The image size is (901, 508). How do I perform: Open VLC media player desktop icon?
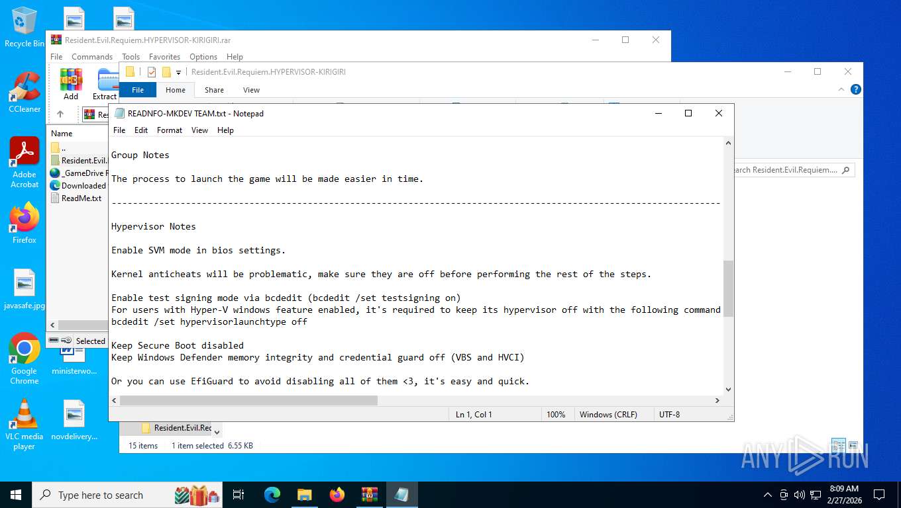tap(25, 425)
